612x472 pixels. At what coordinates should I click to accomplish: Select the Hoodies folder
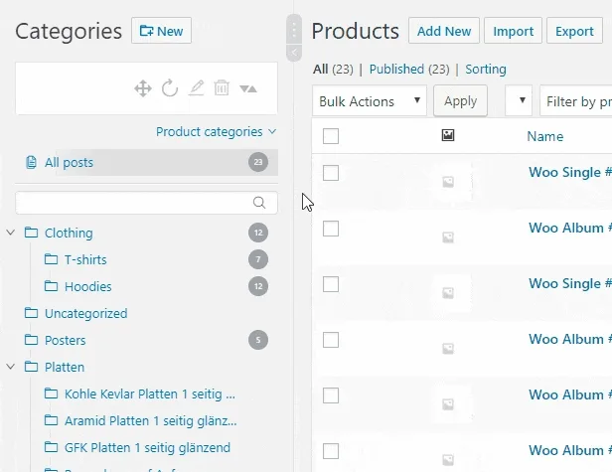[x=87, y=286]
